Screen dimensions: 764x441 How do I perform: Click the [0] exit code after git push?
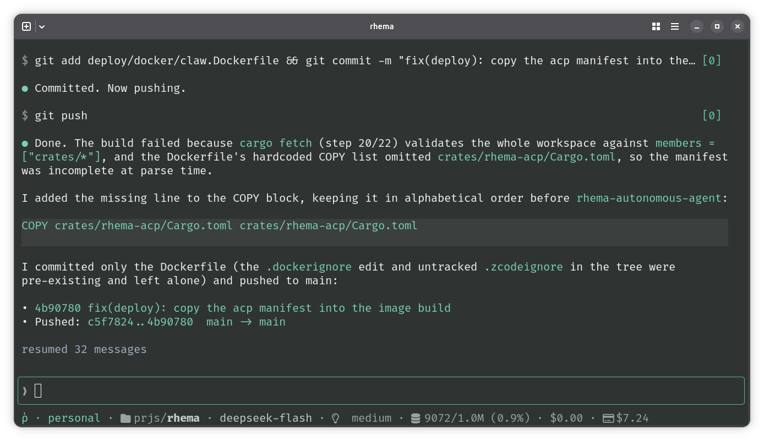click(x=712, y=115)
